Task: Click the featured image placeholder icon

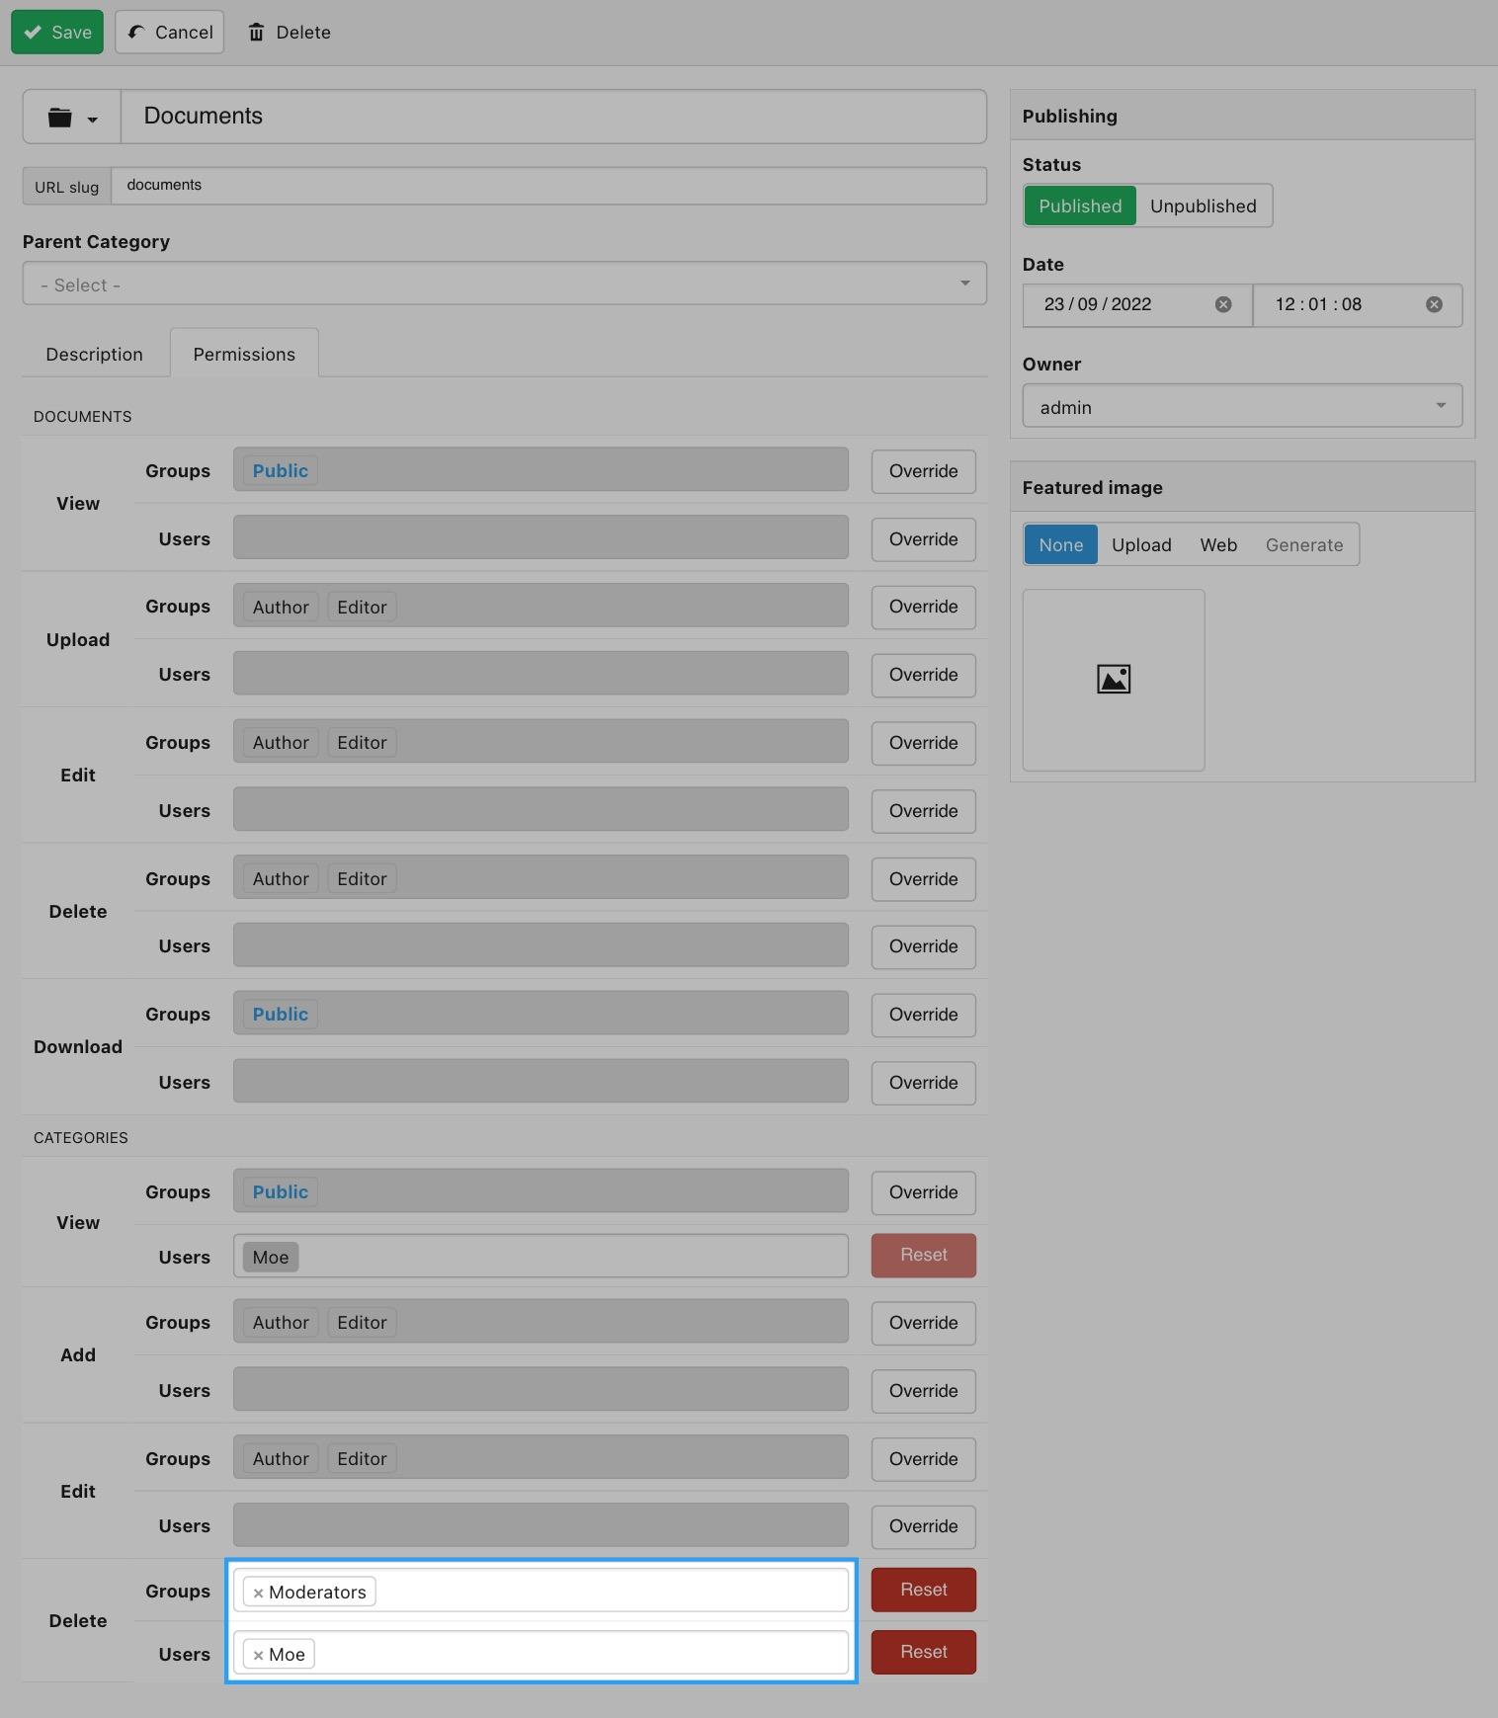Action: [1114, 680]
